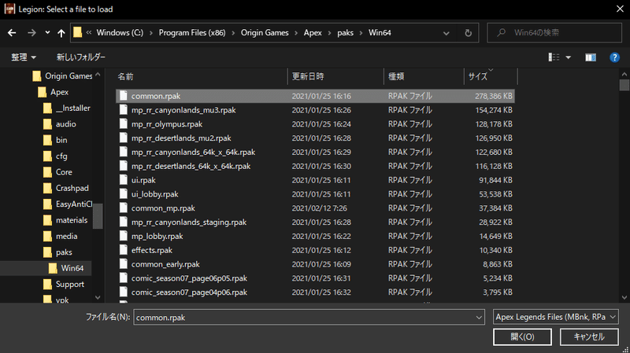The height and width of the screenshot is (353, 630).
Task: Select the materials folder in tree
Action: tap(65, 220)
